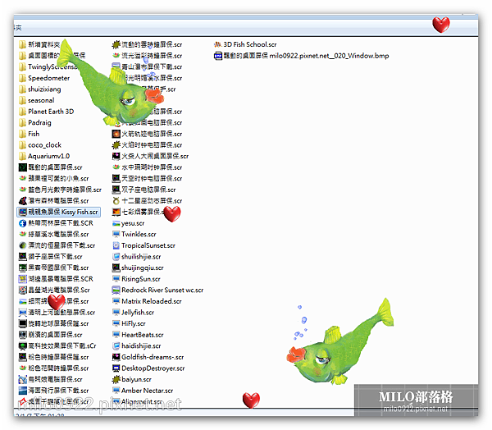The height and width of the screenshot is (430, 492).
Task: Select the seasonal folder icon
Action: pyautogui.click(x=22, y=100)
